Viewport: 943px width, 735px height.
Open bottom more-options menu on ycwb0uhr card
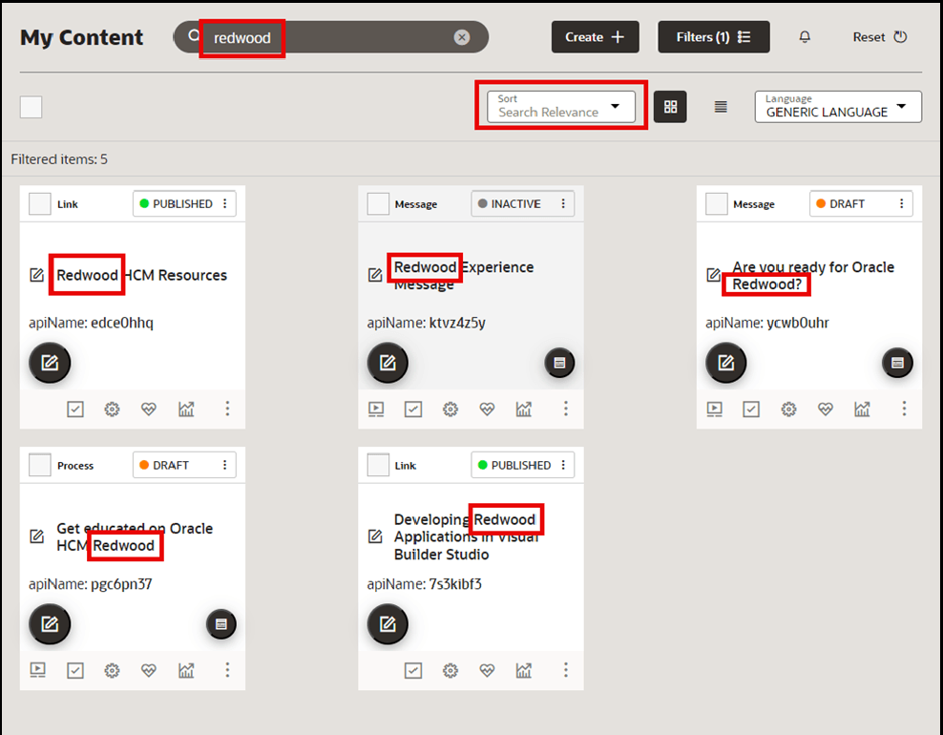(x=904, y=409)
